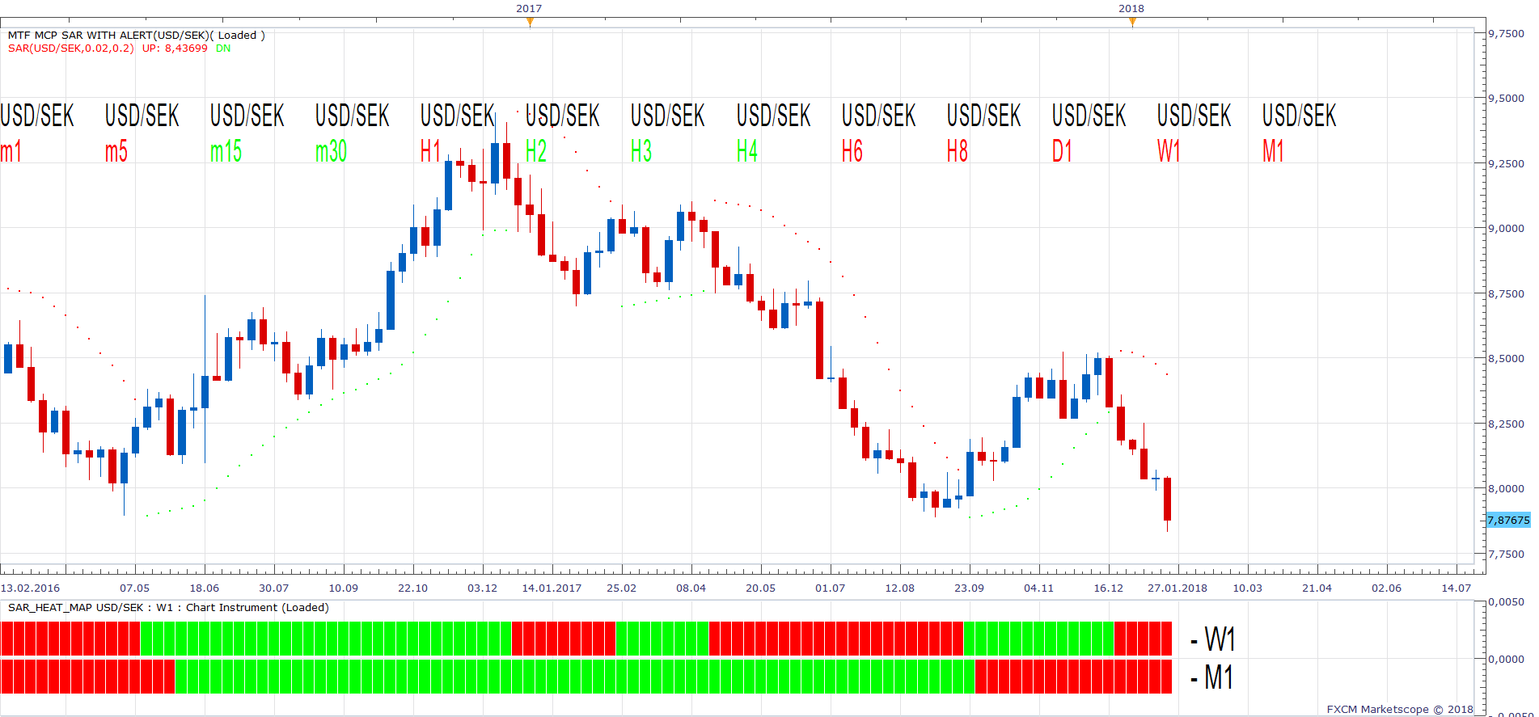Click the green H2 timeframe label

point(536,151)
